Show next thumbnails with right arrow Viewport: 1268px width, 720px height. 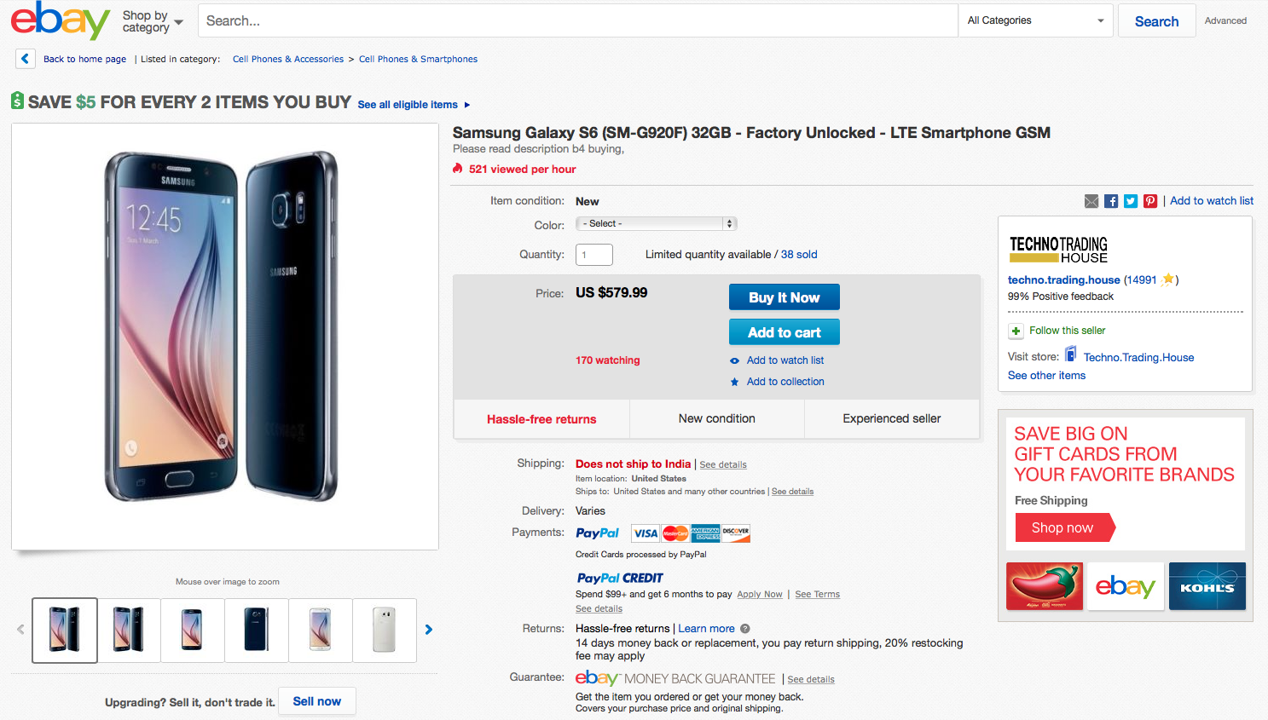tap(429, 630)
